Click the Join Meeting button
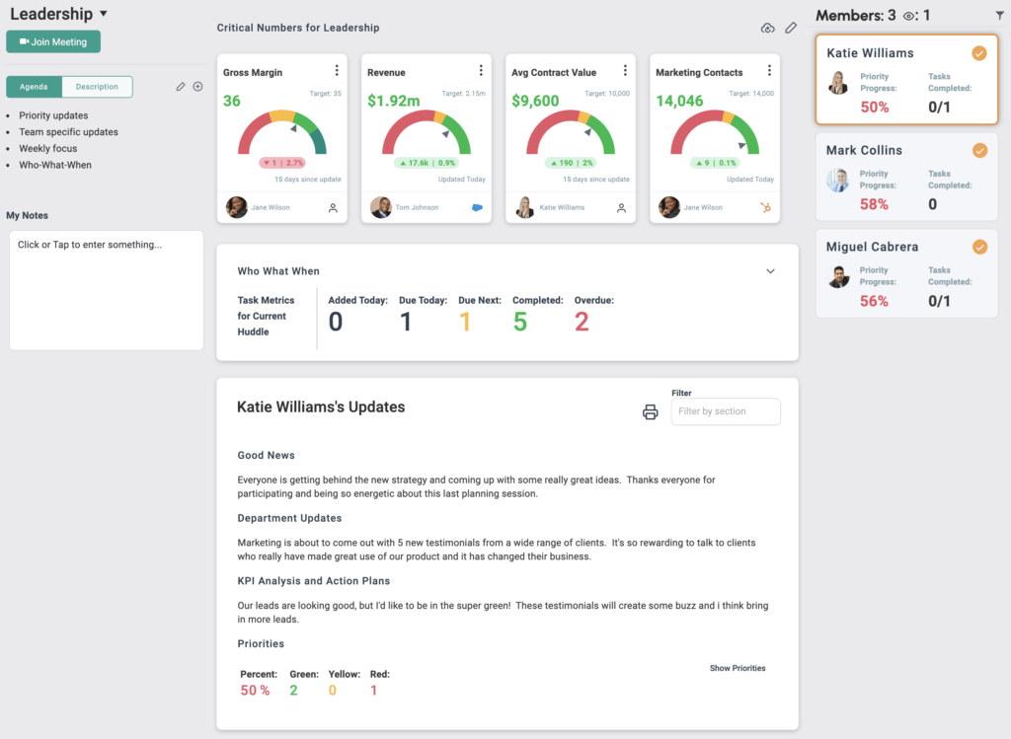The height and width of the screenshot is (739, 1011). (x=53, y=42)
